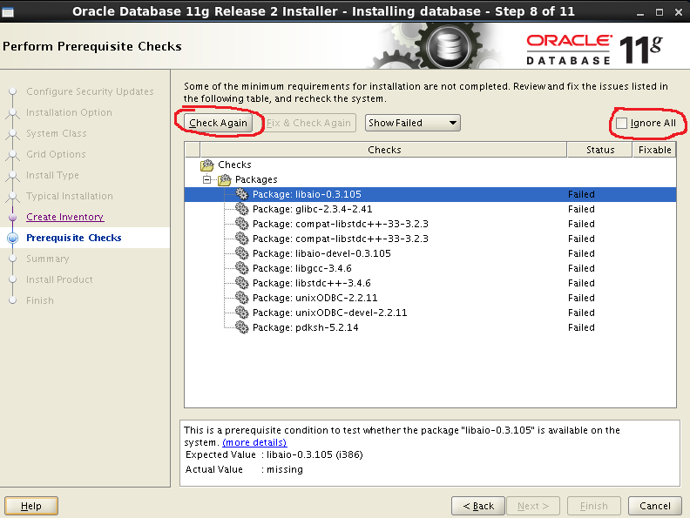Select the Packages tree label
This screenshot has height=518, width=690.
256,179
